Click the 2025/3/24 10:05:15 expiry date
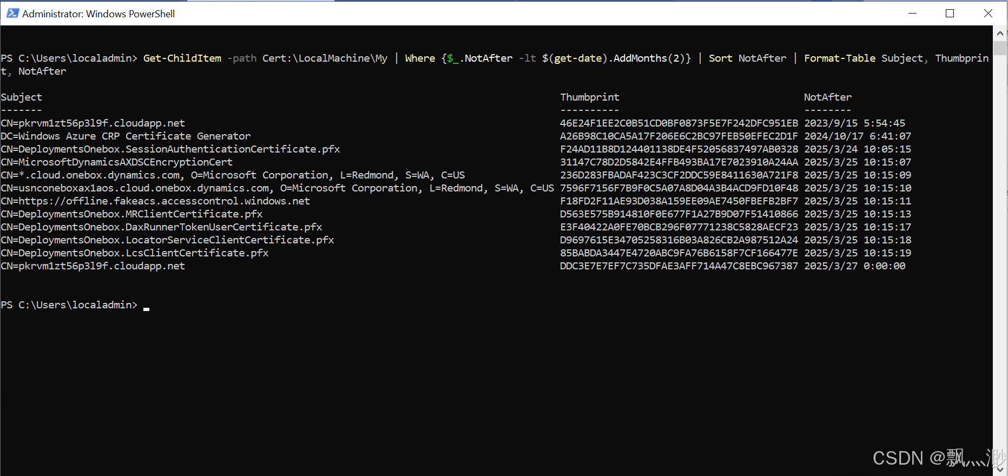Screen dimensions: 1008x476 point(858,149)
